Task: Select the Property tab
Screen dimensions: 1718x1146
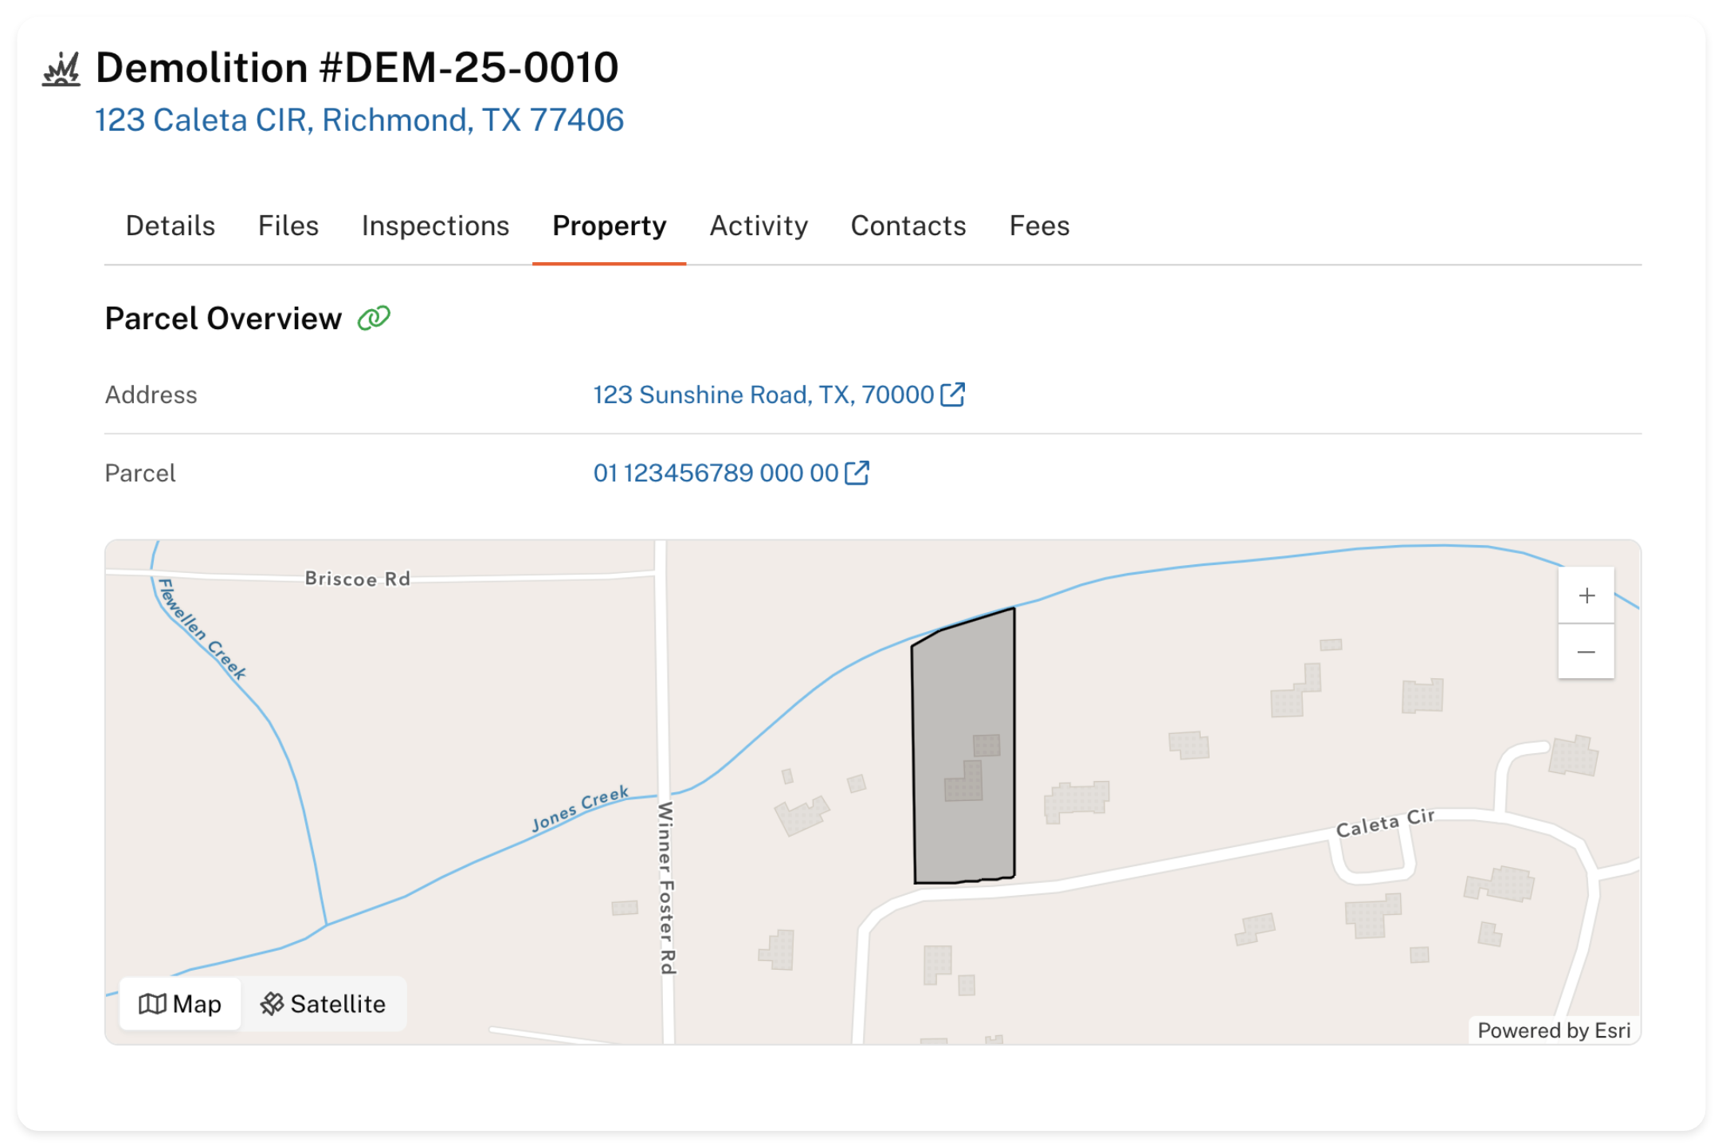Action: 609,226
